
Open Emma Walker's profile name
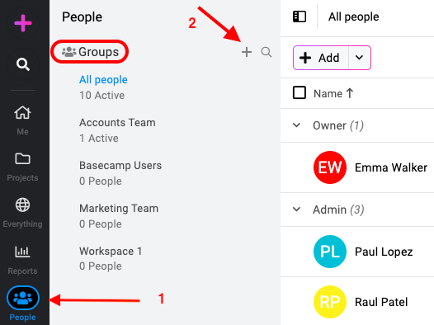391,167
